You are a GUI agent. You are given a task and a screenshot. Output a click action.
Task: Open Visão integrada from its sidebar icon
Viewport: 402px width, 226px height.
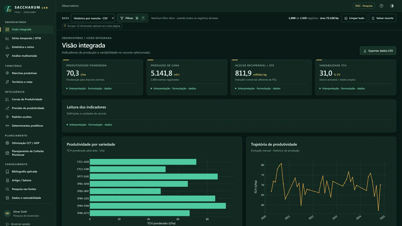(x=7, y=29)
